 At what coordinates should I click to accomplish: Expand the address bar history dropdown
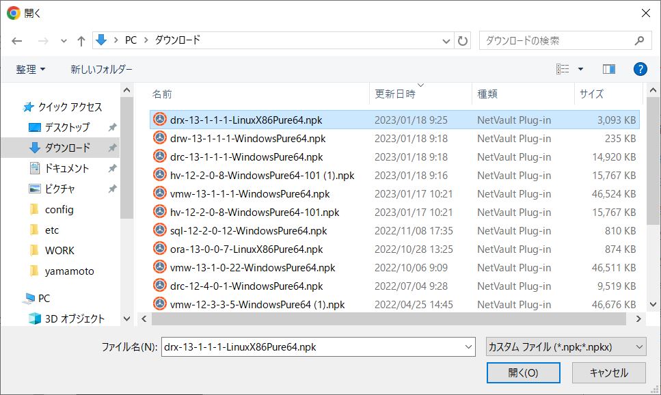446,41
